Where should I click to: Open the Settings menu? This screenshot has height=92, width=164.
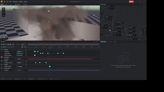pyautogui.click(x=21, y=2)
